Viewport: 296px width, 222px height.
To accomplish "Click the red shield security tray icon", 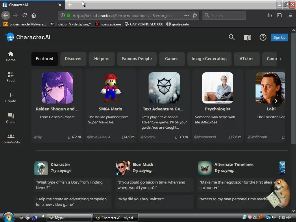I will pyautogui.click(x=250, y=217).
